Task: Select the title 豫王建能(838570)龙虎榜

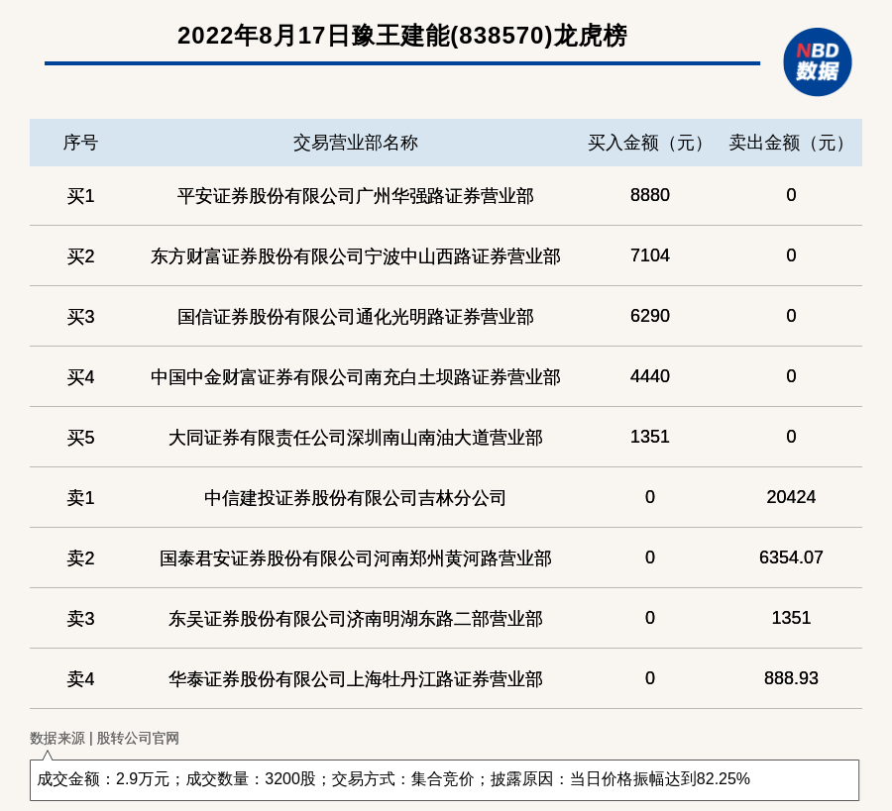Action: pos(490,36)
